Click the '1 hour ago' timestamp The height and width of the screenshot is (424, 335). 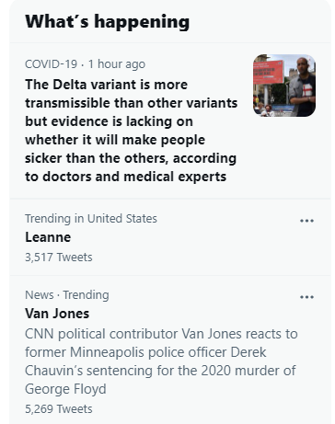coord(117,64)
